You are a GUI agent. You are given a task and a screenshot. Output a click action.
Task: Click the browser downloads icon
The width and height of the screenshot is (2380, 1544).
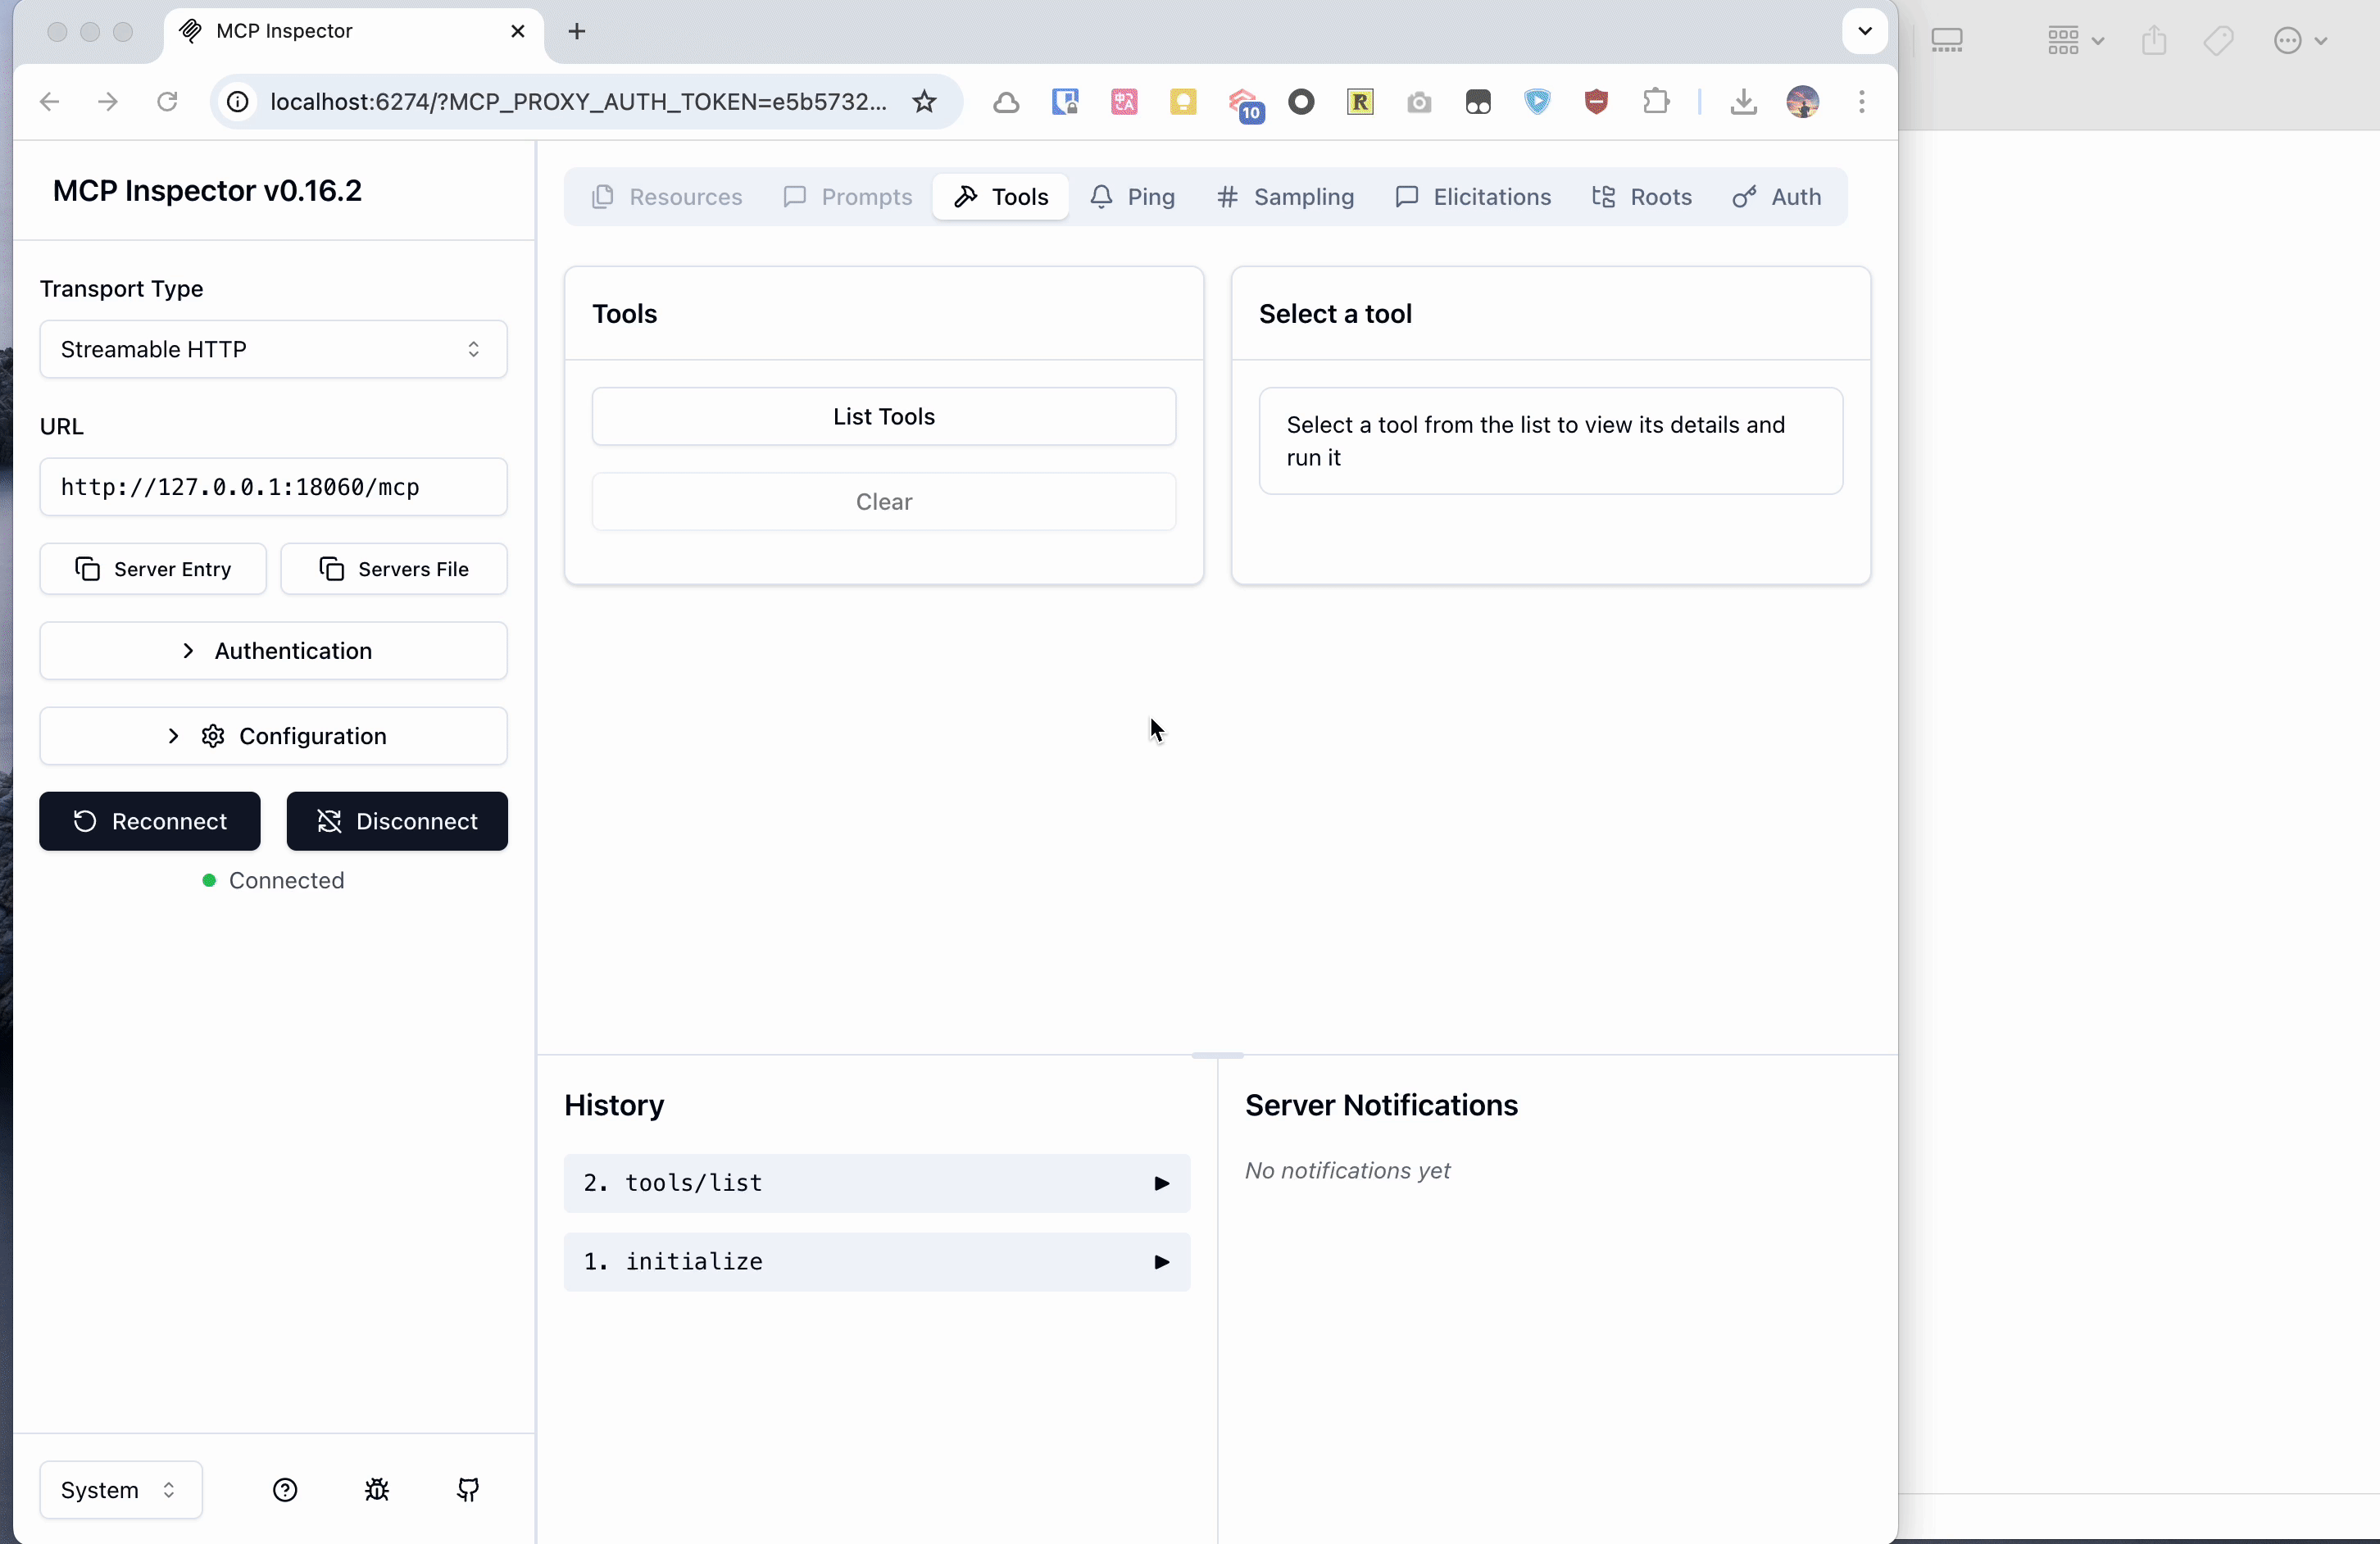coord(1743,101)
